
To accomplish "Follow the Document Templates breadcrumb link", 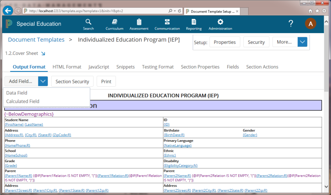I will [x=36, y=40].
